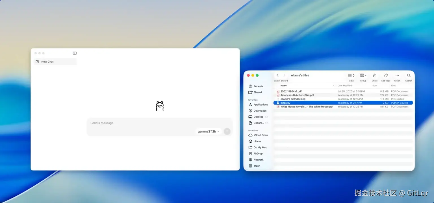Click the Add Tags icon in Finder
The width and height of the screenshot is (434, 203).
pyautogui.click(x=386, y=75)
